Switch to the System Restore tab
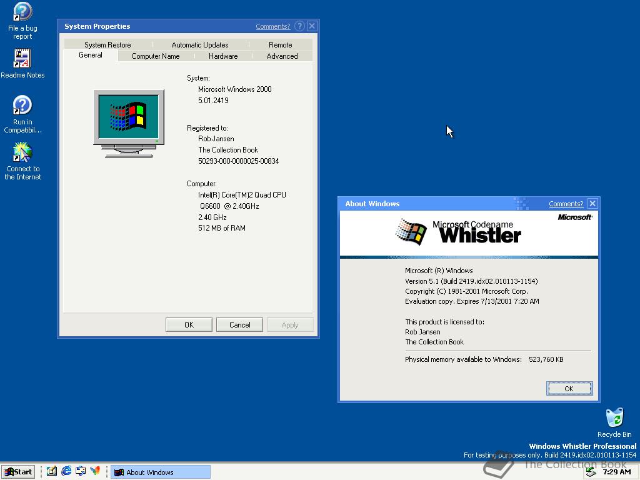The height and width of the screenshot is (480, 640). click(x=107, y=45)
